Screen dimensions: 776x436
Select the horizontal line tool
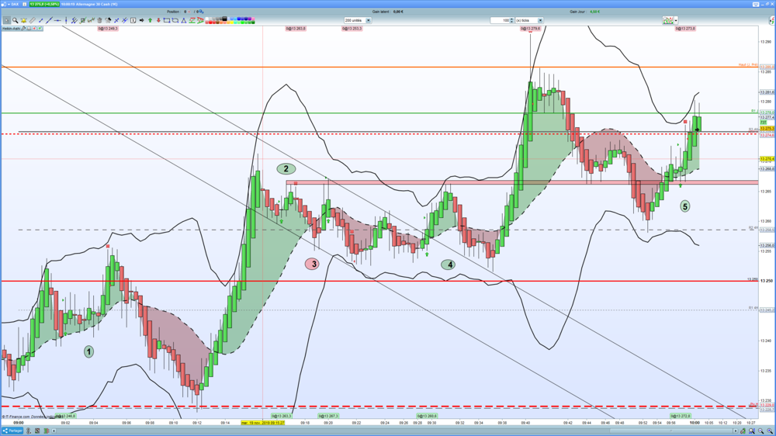(x=57, y=20)
